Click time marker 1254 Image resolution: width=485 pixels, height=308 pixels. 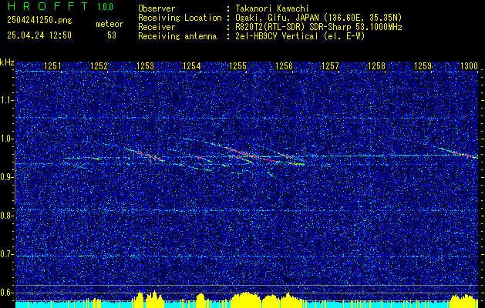192,65
